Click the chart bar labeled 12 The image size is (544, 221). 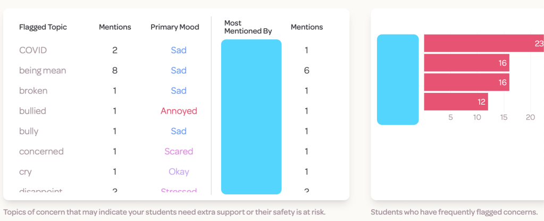pos(456,101)
